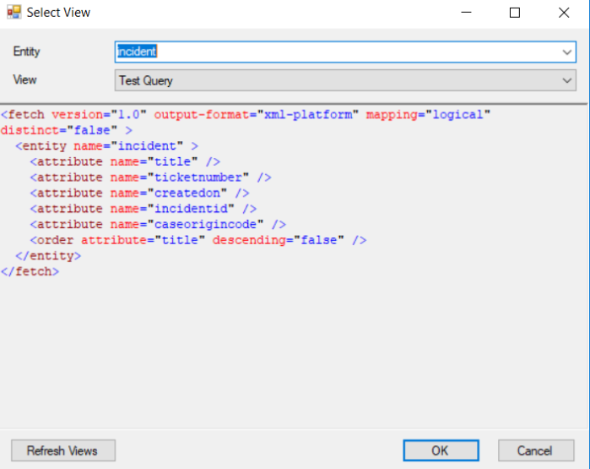Click the createdon attribute line
The height and width of the screenshot is (469, 590).
tap(139, 193)
